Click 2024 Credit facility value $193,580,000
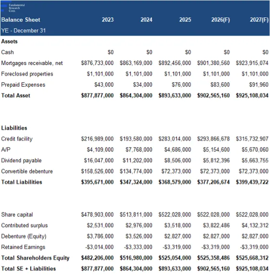Viewport: 270px width, 275px height. pos(136,139)
